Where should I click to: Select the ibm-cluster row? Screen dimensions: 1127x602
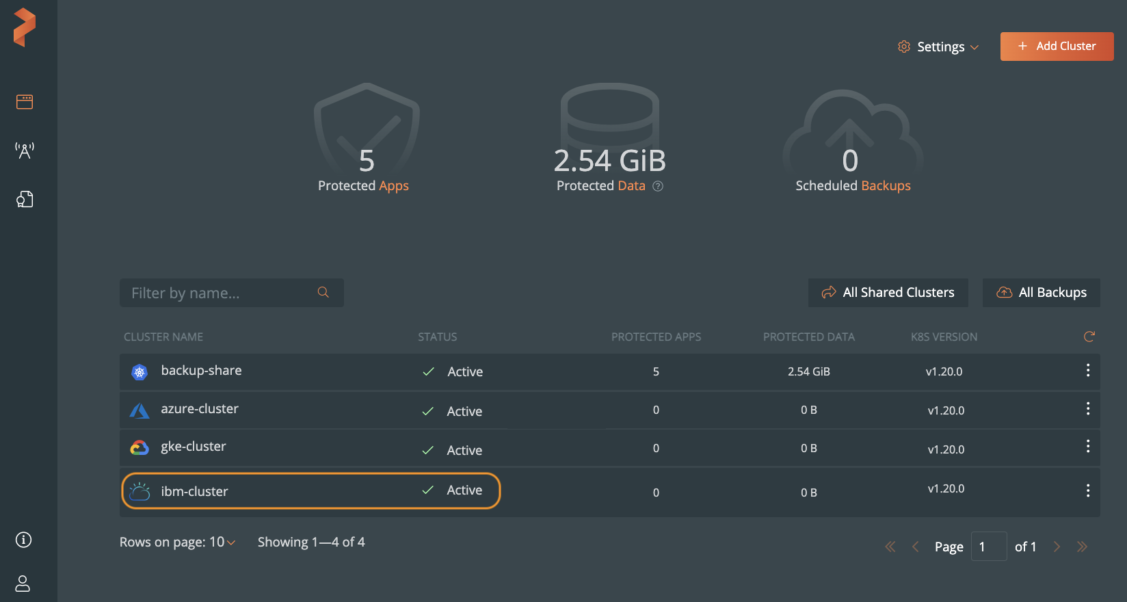tap(311, 491)
